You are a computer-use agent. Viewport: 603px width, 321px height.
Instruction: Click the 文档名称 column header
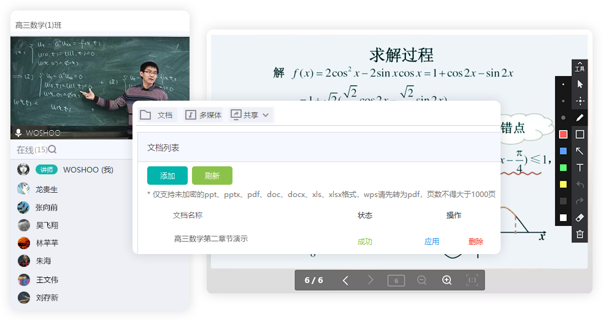pyautogui.click(x=188, y=215)
